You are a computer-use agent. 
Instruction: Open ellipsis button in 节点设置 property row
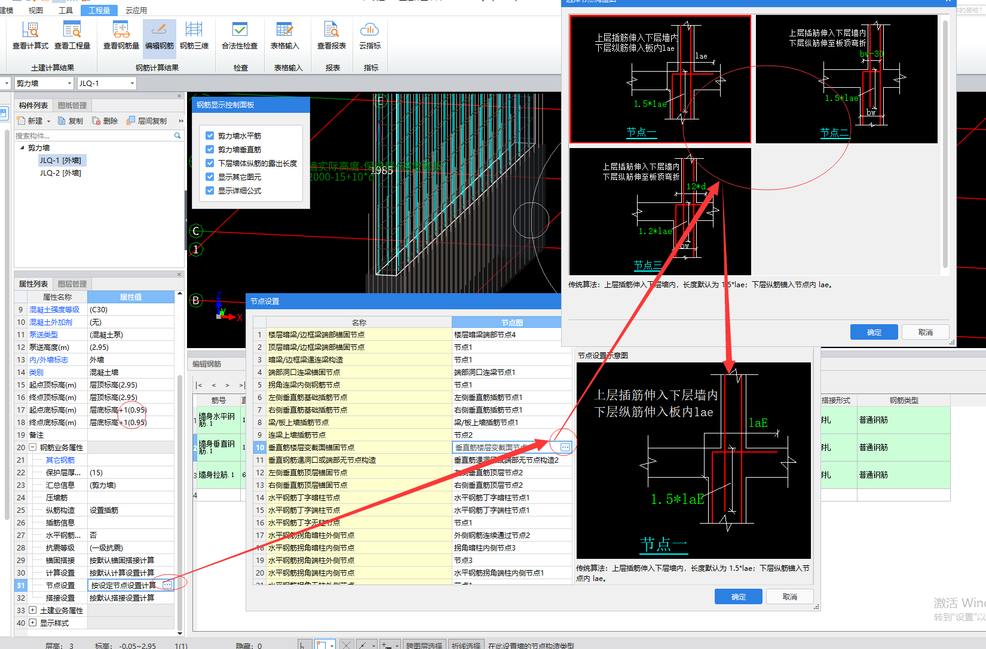click(x=167, y=585)
